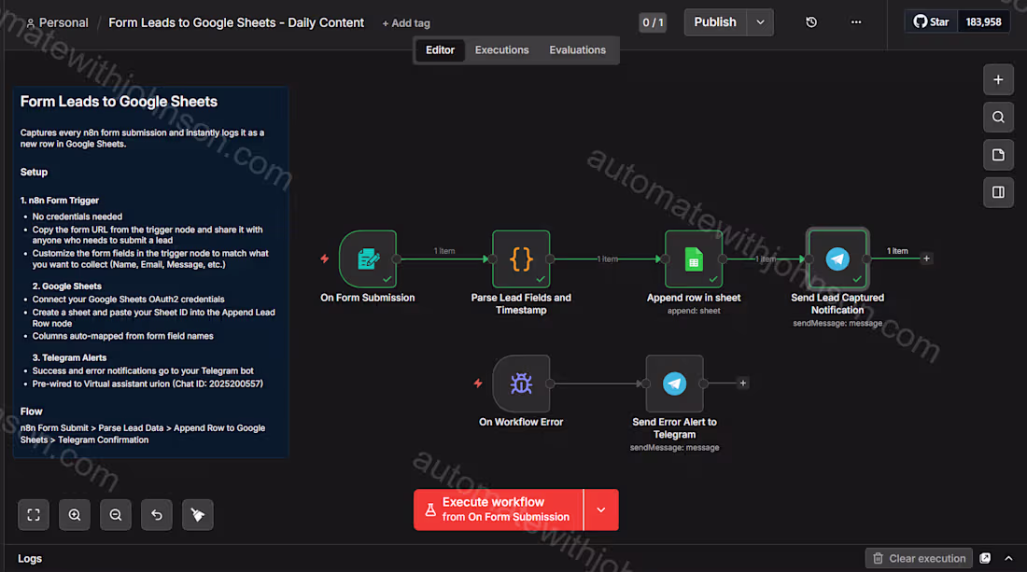Fit the workflow to view
Image resolution: width=1027 pixels, height=572 pixels.
pyautogui.click(x=34, y=515)
